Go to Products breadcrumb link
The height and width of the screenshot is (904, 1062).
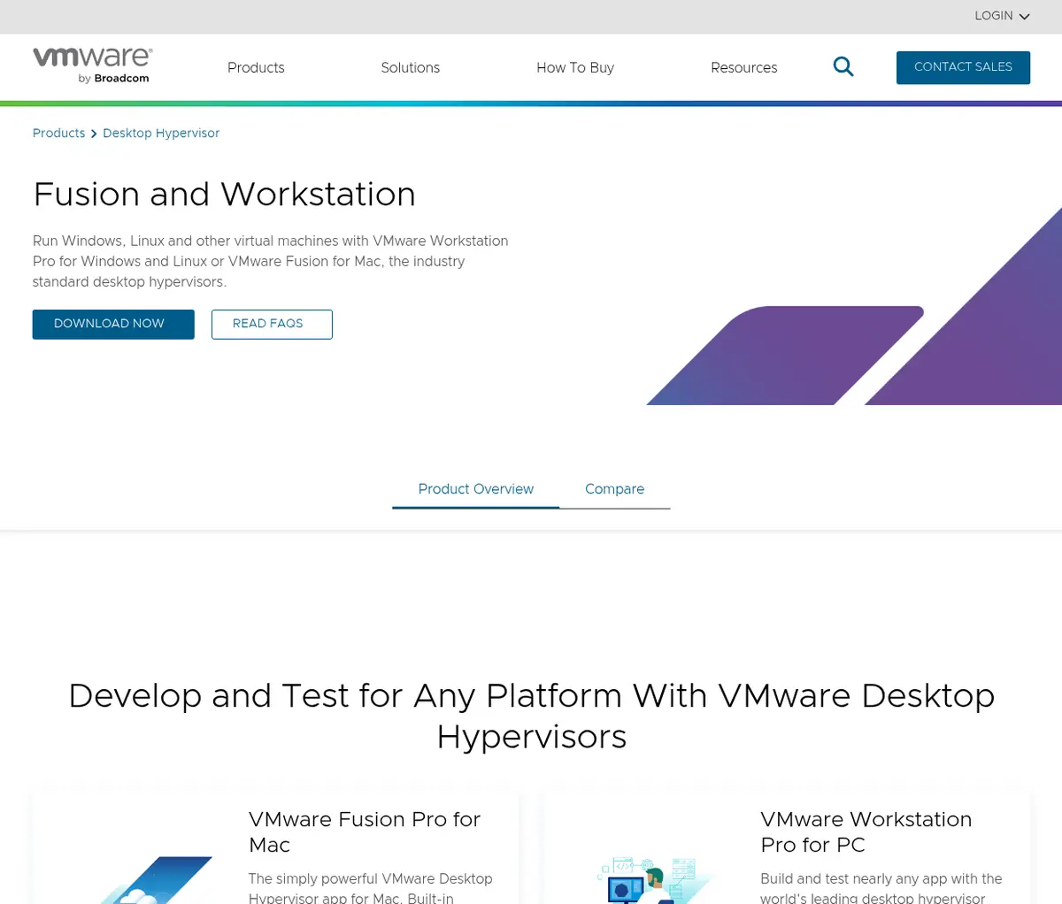pyautogui.click(x=58, y=133)
